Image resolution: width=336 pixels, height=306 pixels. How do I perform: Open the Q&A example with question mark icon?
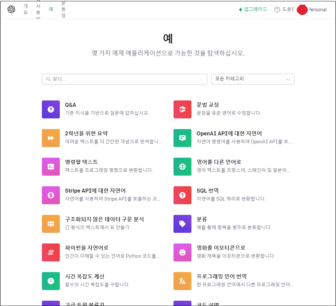coord(51,109)
